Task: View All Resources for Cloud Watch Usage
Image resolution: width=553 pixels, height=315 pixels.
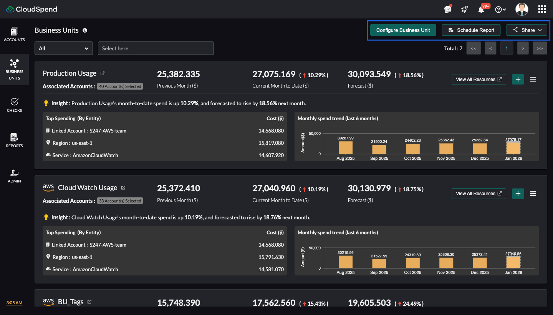Action: [478, 194]
